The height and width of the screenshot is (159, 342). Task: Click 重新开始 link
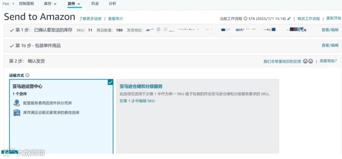(x=334, y=18)
